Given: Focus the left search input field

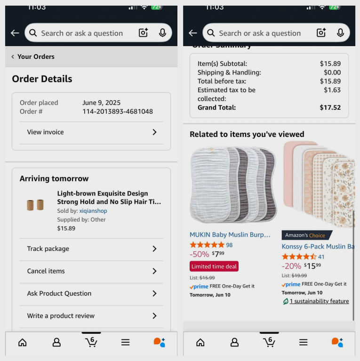Looking at the screenshot, I should [82, 33].
